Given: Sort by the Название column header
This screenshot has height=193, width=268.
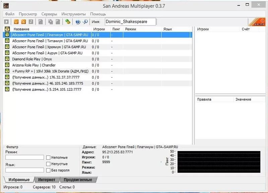Looking at the screenshot, I should coord(51,29).
